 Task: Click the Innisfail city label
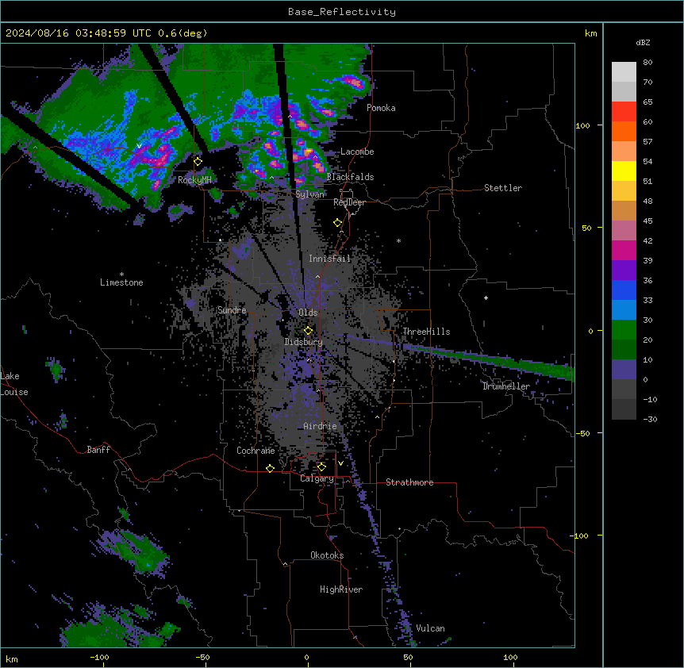pyautogui.click(x=329, y=259)
